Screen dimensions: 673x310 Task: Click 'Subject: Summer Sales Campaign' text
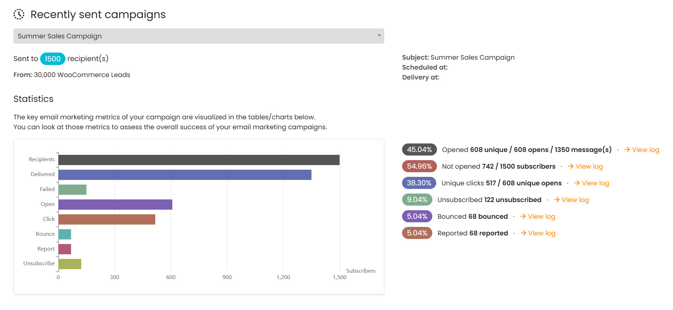[458, 58]
